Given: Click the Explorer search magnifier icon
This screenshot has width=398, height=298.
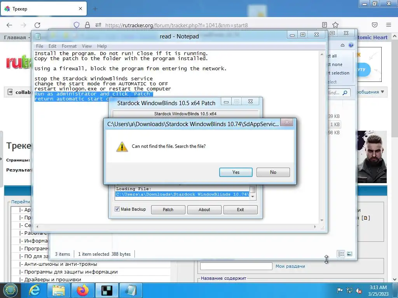Looking at the screenshot, I should pos(345,93).
